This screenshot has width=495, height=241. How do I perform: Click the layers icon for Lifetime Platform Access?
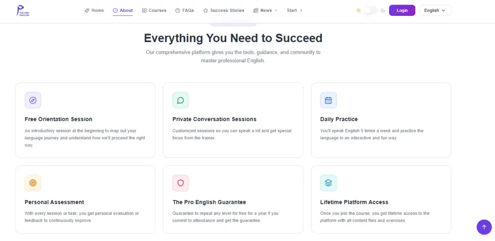click(328, 183)
